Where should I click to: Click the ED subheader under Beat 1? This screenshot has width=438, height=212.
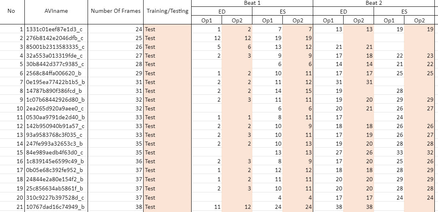click(x=222, y=12)
